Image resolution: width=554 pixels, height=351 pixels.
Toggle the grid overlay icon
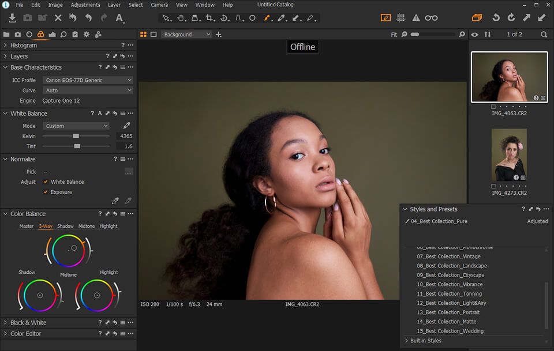401,18
